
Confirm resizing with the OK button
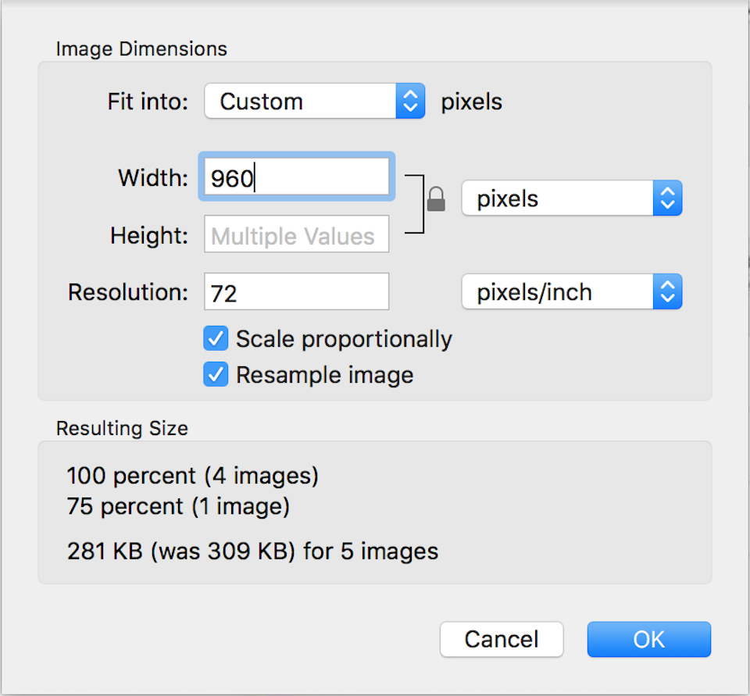click(649, 640)
